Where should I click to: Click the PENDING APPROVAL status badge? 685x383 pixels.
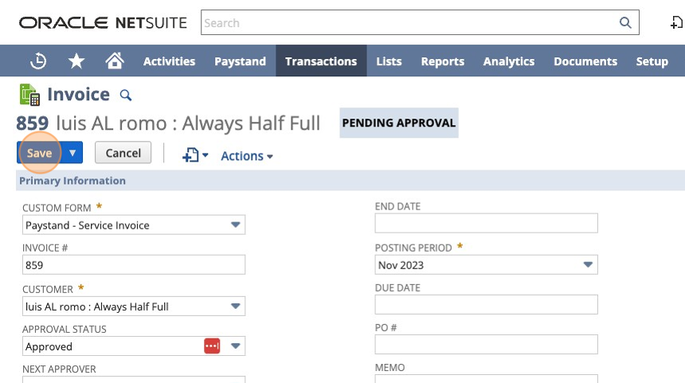click(x=399, y=123)
